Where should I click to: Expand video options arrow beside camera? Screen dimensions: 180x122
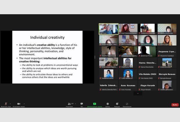[x=24, y=103]
